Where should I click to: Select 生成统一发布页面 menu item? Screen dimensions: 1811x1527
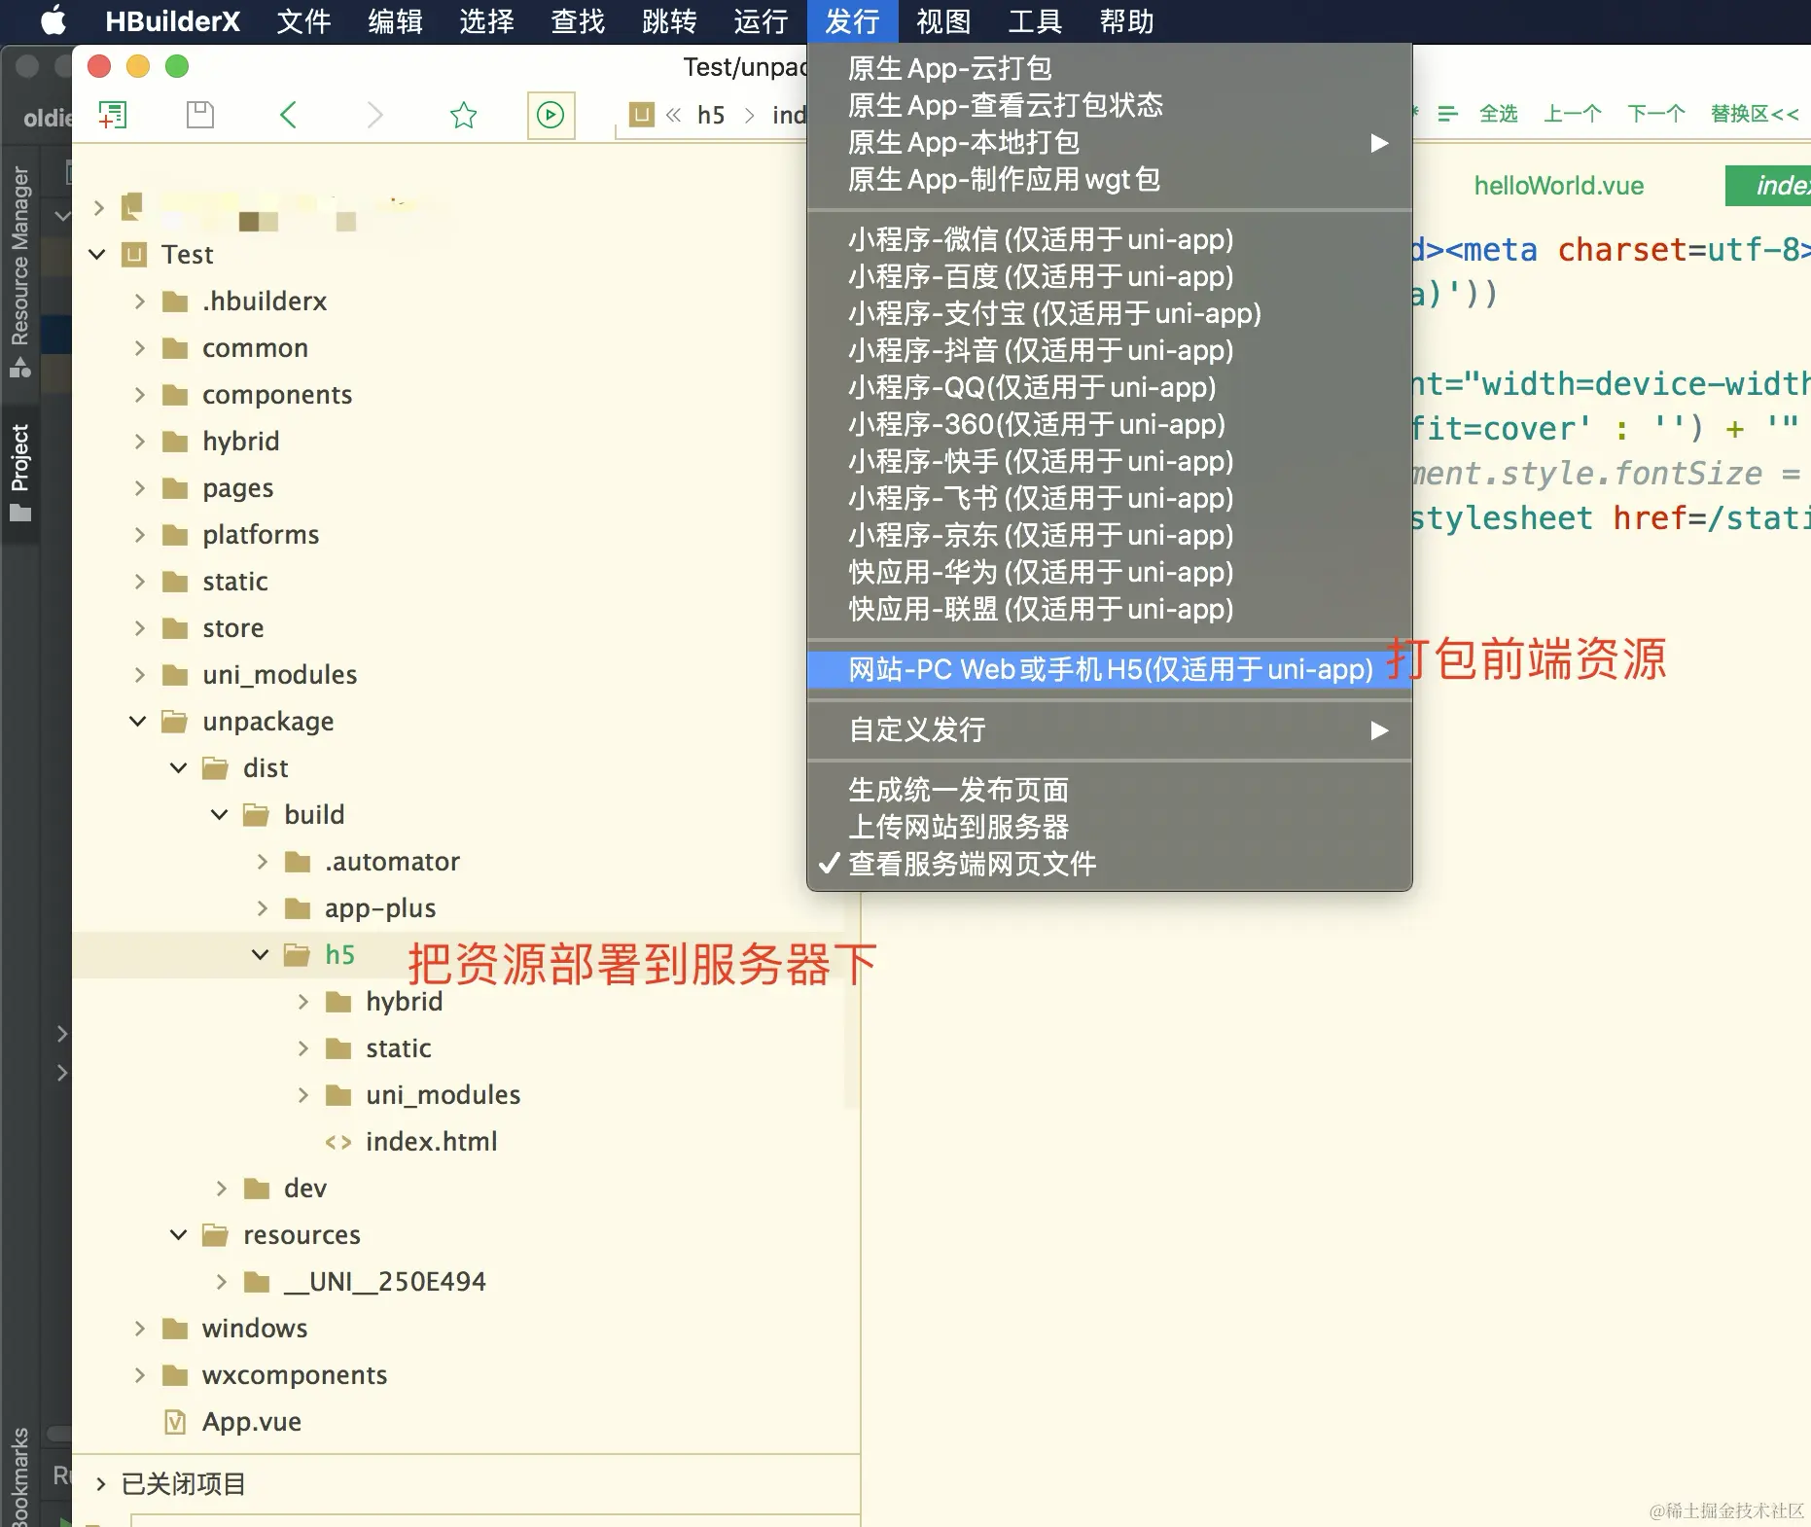click(1109, 790)
